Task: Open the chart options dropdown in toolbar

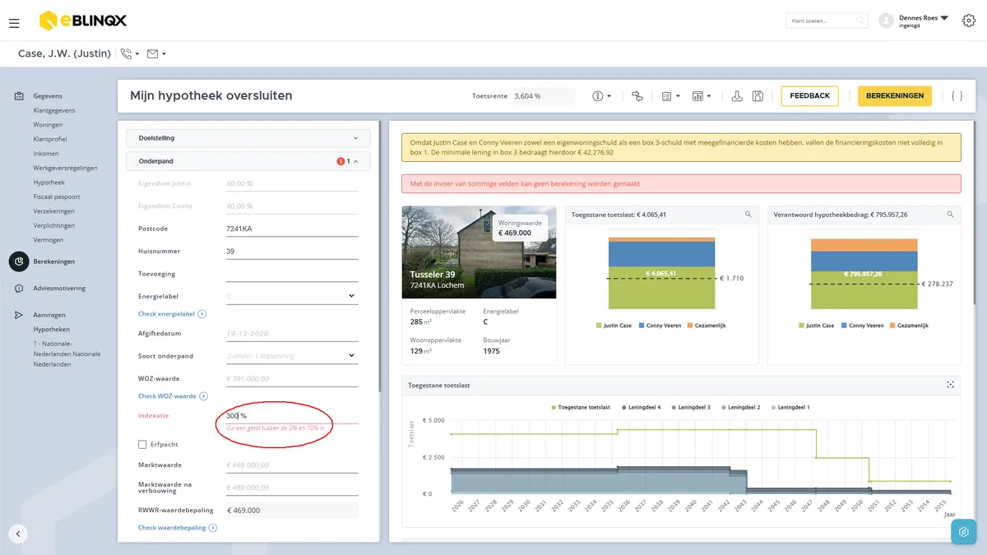Action: coord(702,96)
